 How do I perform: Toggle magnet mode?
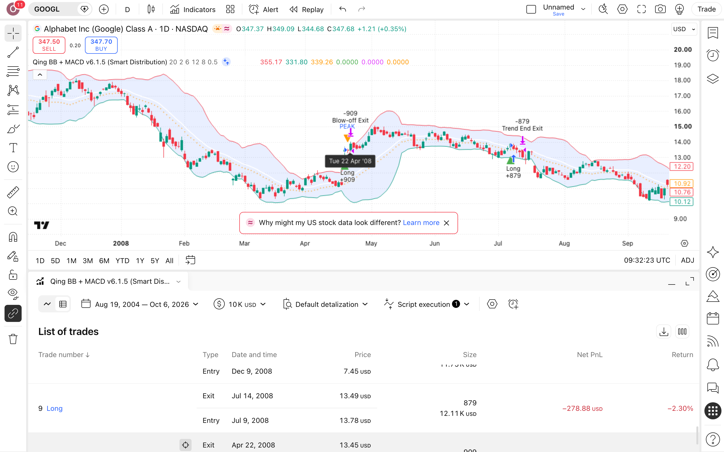[13, 237]
